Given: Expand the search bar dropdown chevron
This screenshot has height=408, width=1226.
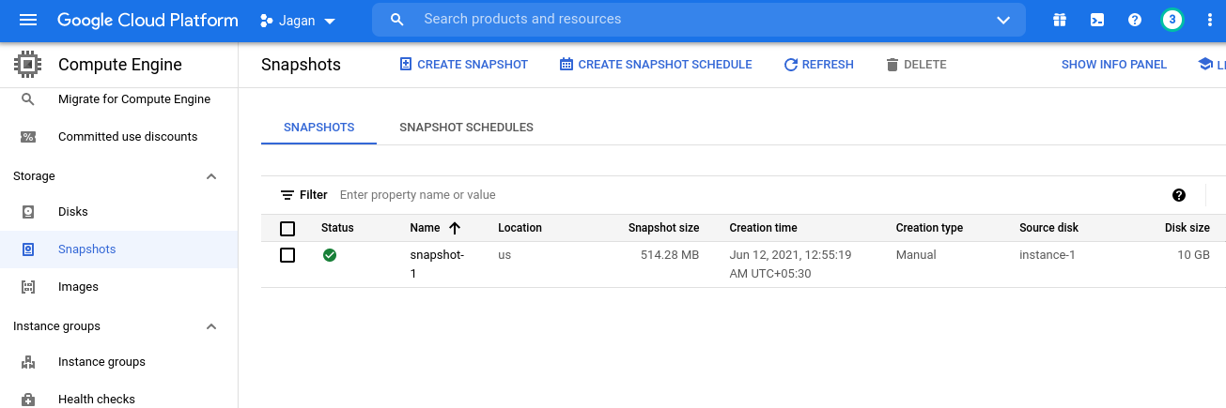Looking at the screenshot, I should (1003, 20).
